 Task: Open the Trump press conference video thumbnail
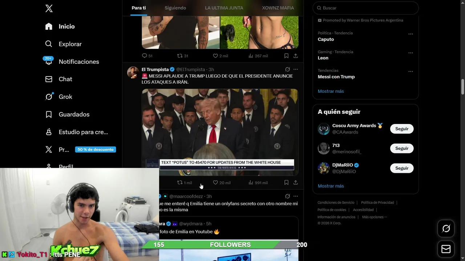click(x=220, y=132)
